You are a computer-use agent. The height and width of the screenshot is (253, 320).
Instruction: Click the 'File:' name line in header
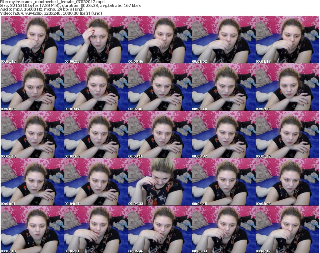click(52, 2)
